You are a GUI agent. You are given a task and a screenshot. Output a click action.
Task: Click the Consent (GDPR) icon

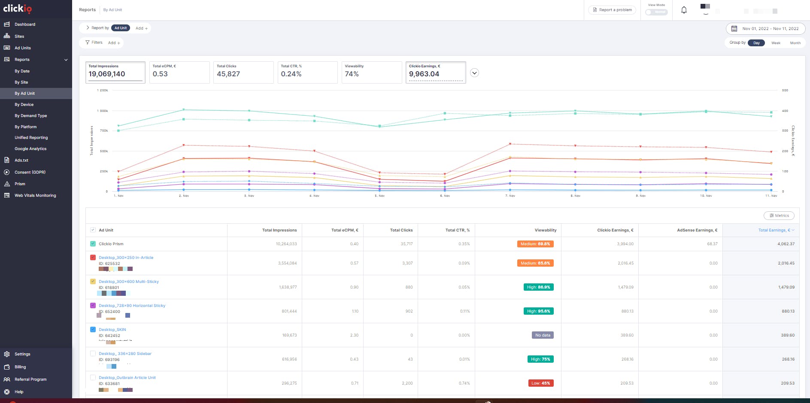pyautogui.click(x=7, y=172)
